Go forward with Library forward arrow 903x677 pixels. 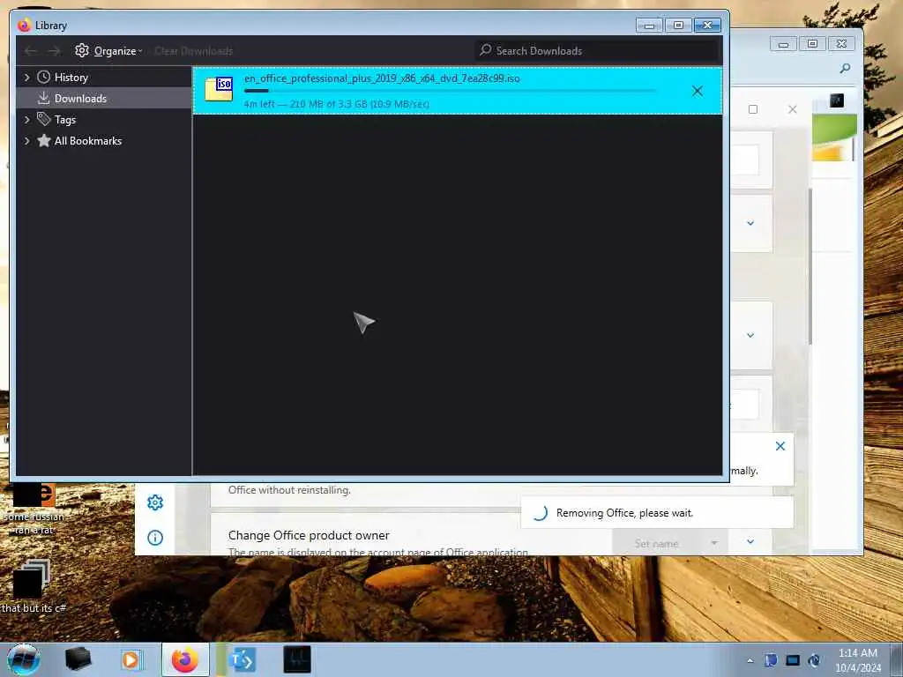tap(54, 51)
